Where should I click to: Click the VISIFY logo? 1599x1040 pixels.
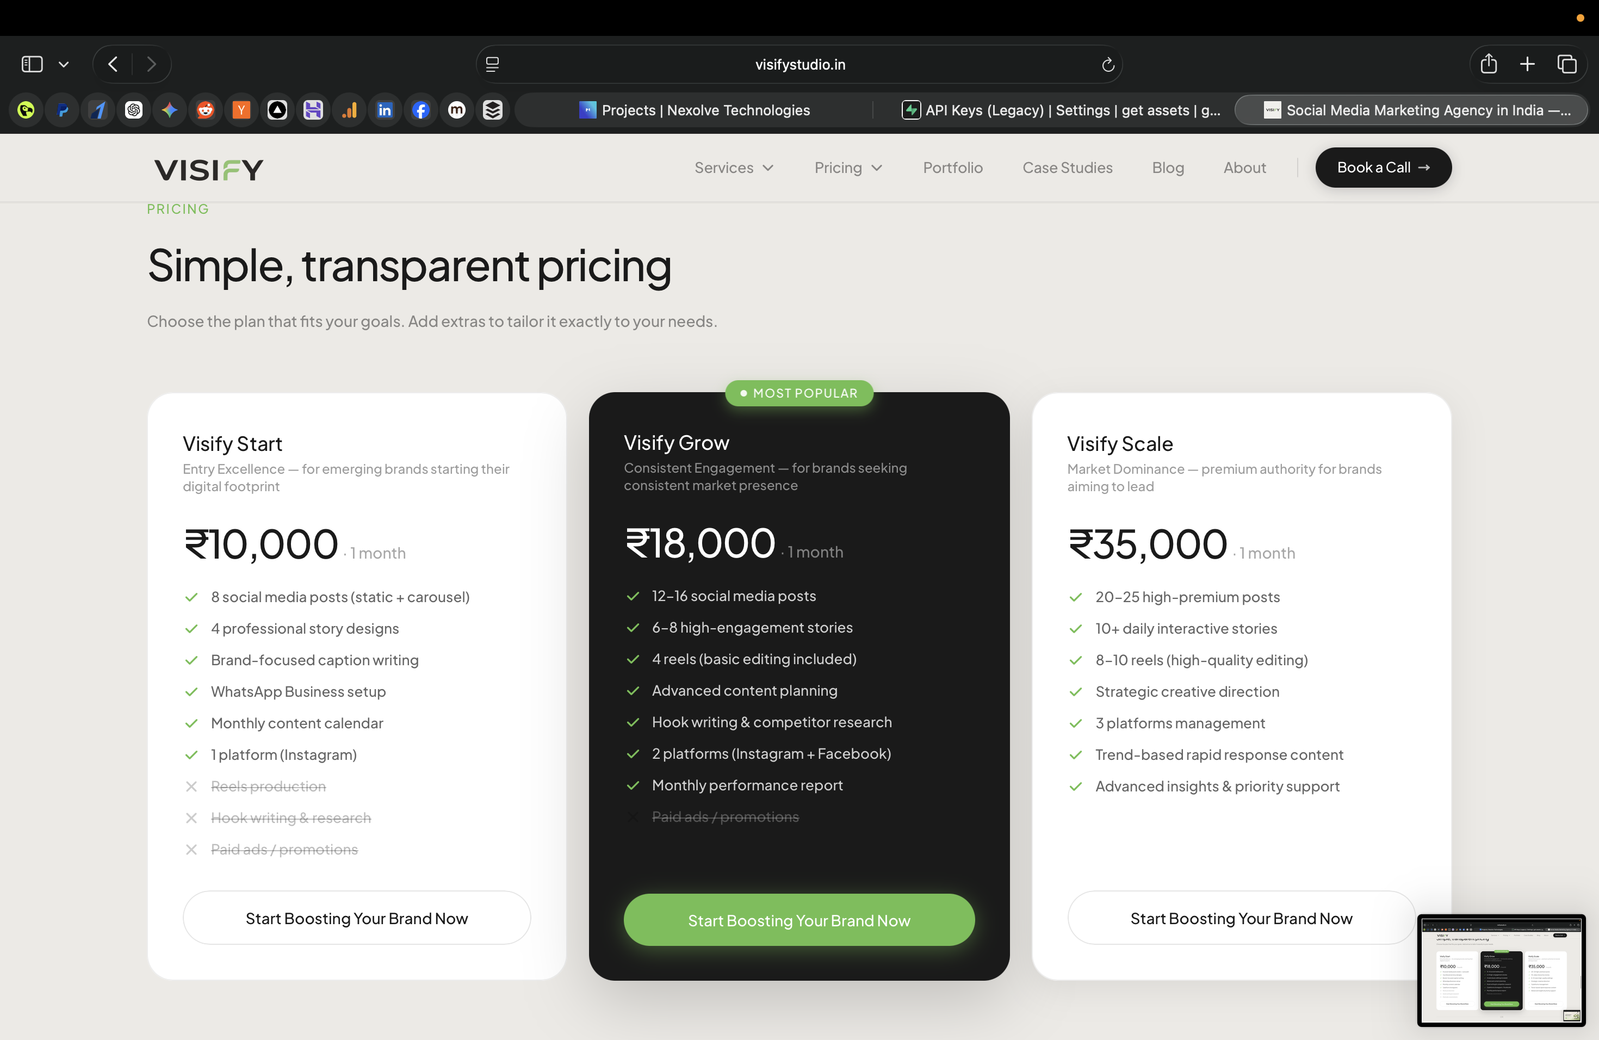[x=209, y=169]
